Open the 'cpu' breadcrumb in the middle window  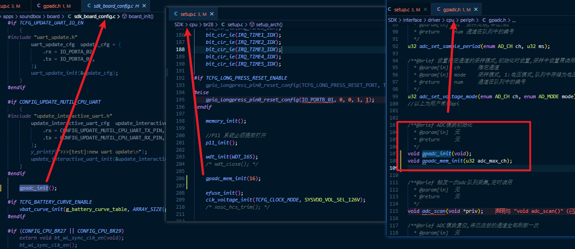pos(193,24)
